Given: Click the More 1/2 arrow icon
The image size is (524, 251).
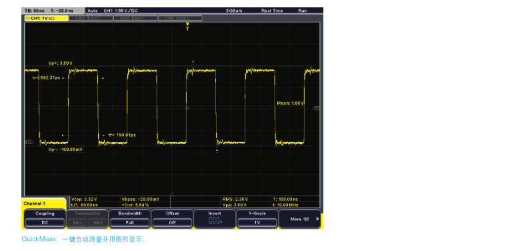Looking at the screenshot, I should click(317, 219).
